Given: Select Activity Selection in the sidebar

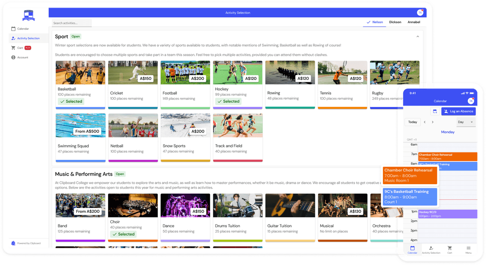Looking at the screenshot, I should (24, 38).
